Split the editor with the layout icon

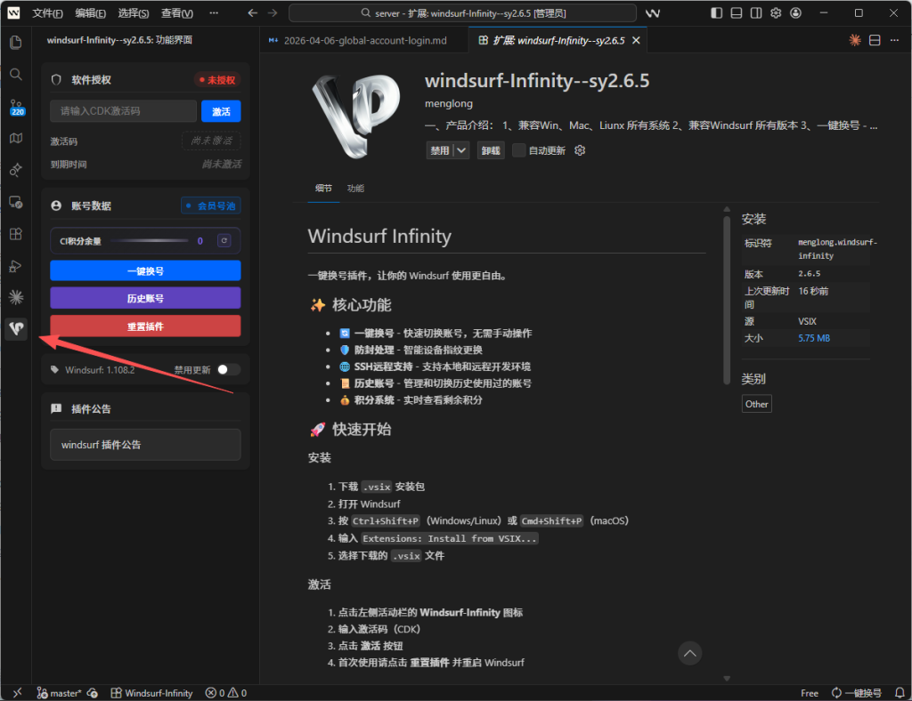(875, 40)
